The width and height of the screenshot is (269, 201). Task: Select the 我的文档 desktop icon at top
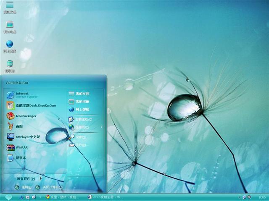(x=10, y=7)
